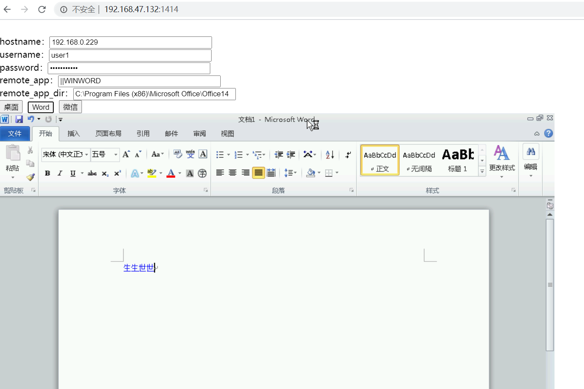Switch to the Review (审阅) tab

coord(199,134)
